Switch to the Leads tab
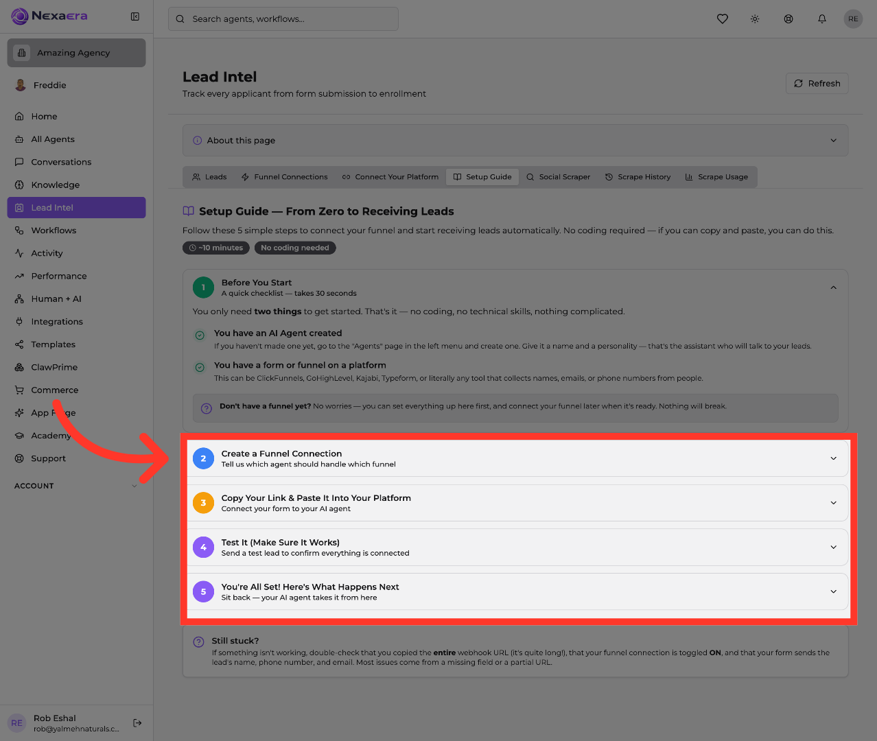The height and width of the screenshot is (741, 877). (209, 177)
